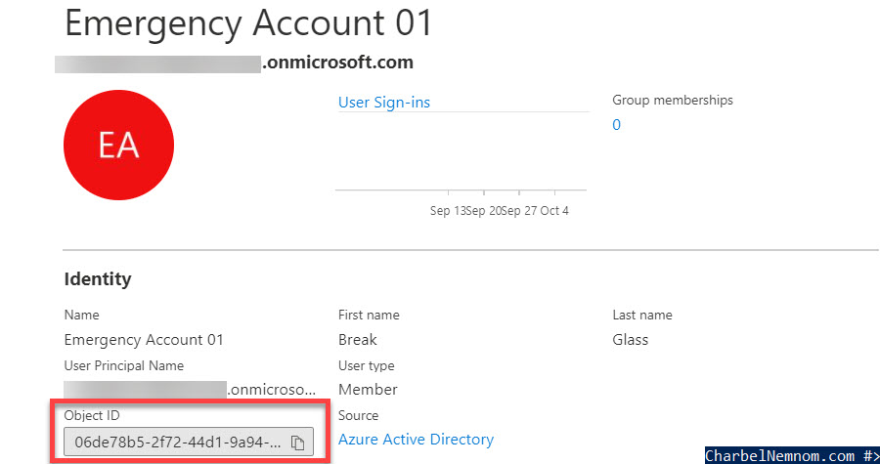Select the user type value Member
Image resolution: width=880 pixels, height=464 pixels.
(x=368, y=390)
